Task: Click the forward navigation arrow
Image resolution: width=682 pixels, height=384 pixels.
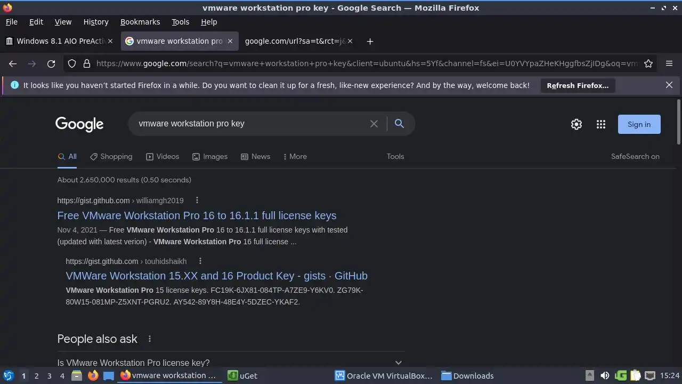Action: pos(32,63)
